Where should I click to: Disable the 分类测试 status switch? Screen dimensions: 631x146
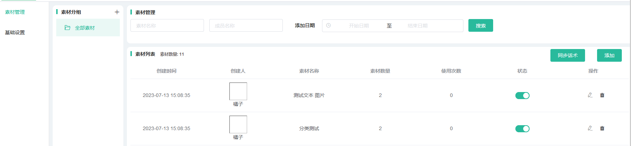[522, 129]
